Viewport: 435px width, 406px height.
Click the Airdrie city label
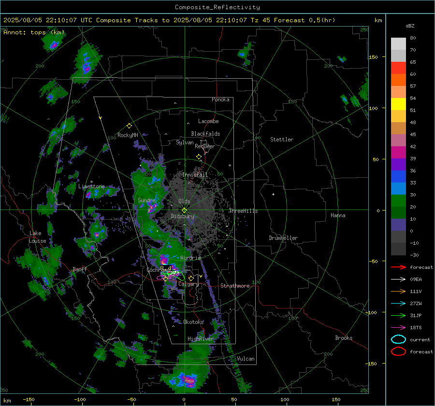point(190,258)
